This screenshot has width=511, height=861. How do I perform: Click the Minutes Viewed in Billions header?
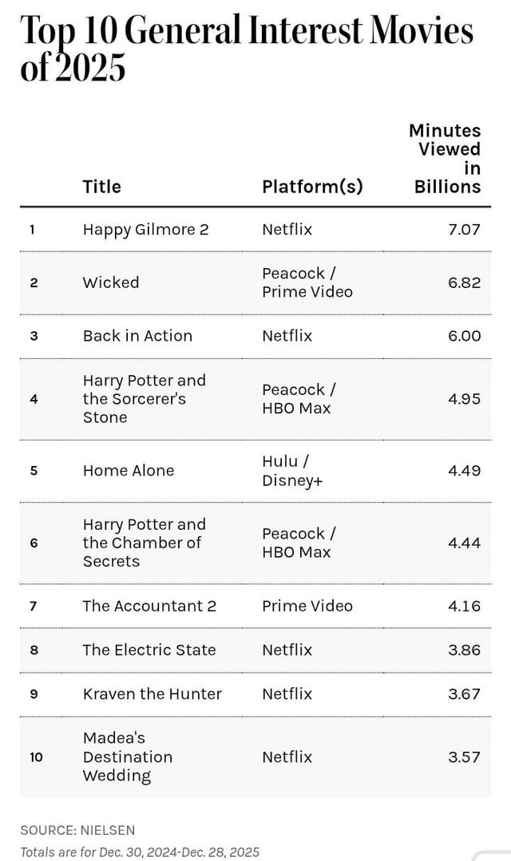(446, 158)
